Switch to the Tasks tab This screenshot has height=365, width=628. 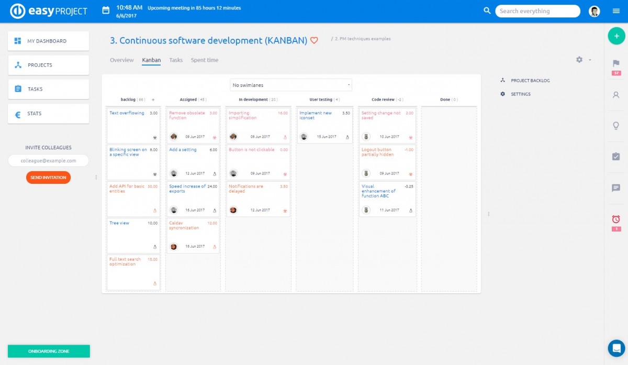[x=176, y=60]
